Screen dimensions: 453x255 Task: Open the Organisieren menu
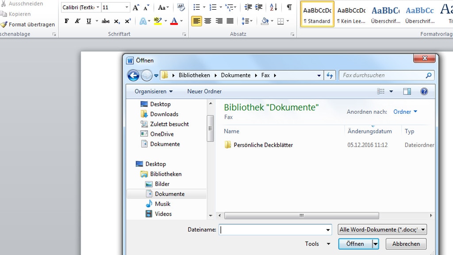[154, 91]
